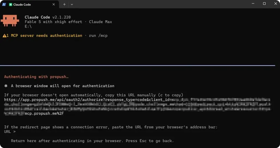Select the Claude Code tab
The image size is (280, 148).
tap(30, 4)
